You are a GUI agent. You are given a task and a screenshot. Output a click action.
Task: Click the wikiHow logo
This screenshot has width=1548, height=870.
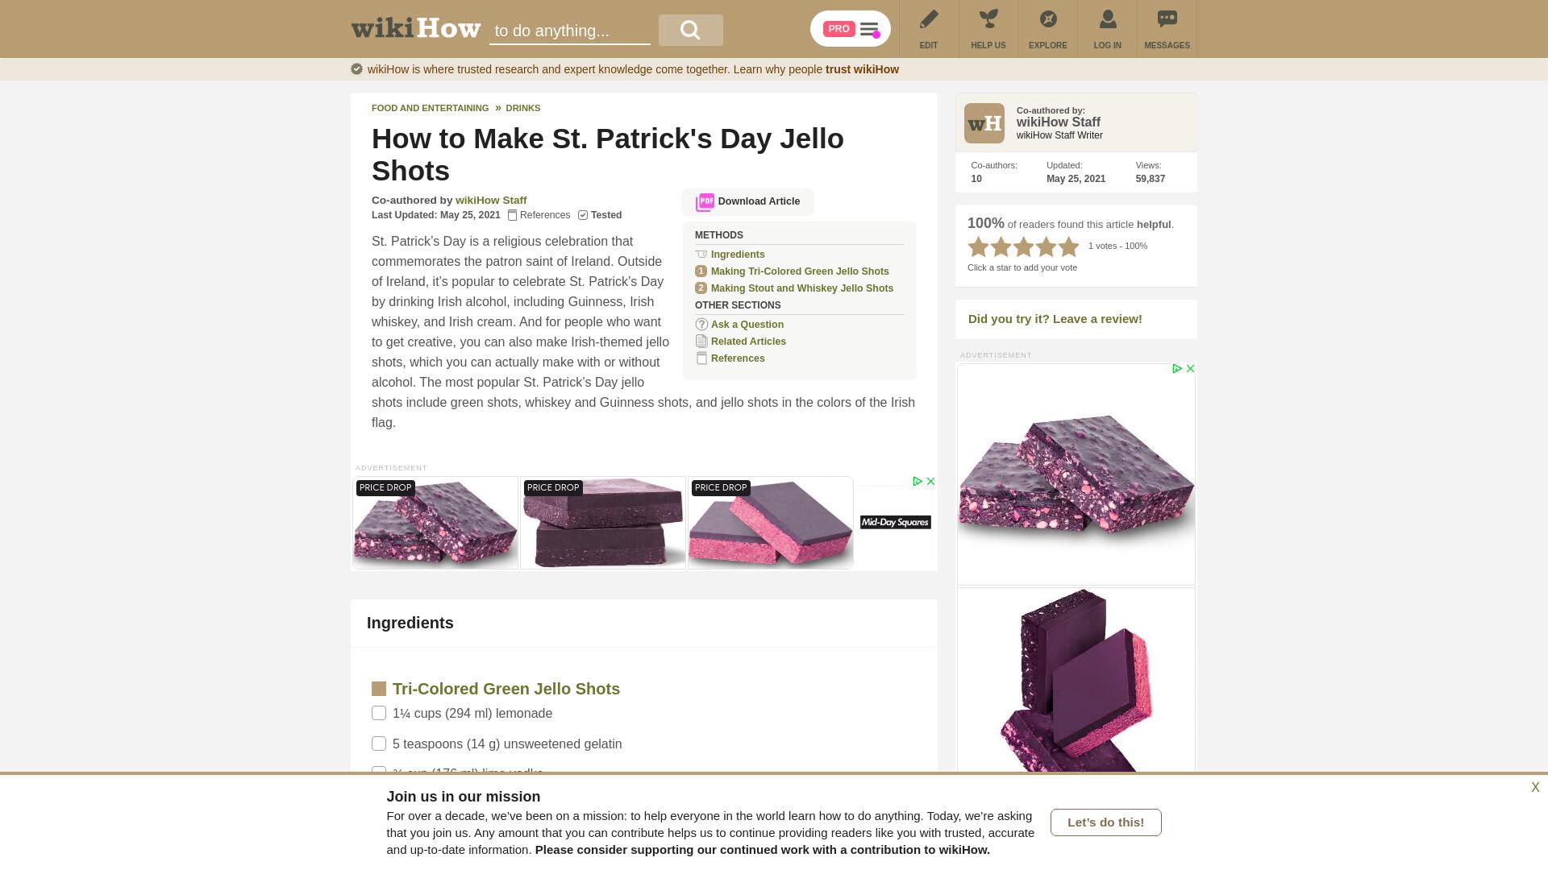(x=416, y=29)
